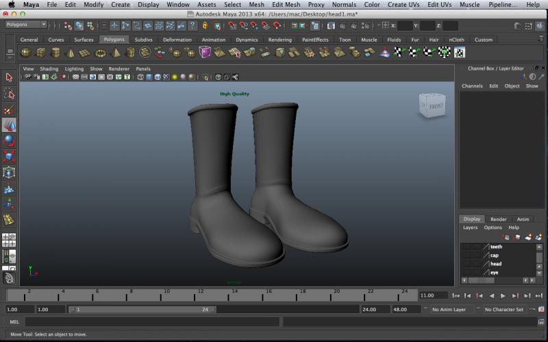Image resolution: width=548 pixels, height=342 pixels.
Task: Toggle visibility box of cap layer
Action: (466, 256)
